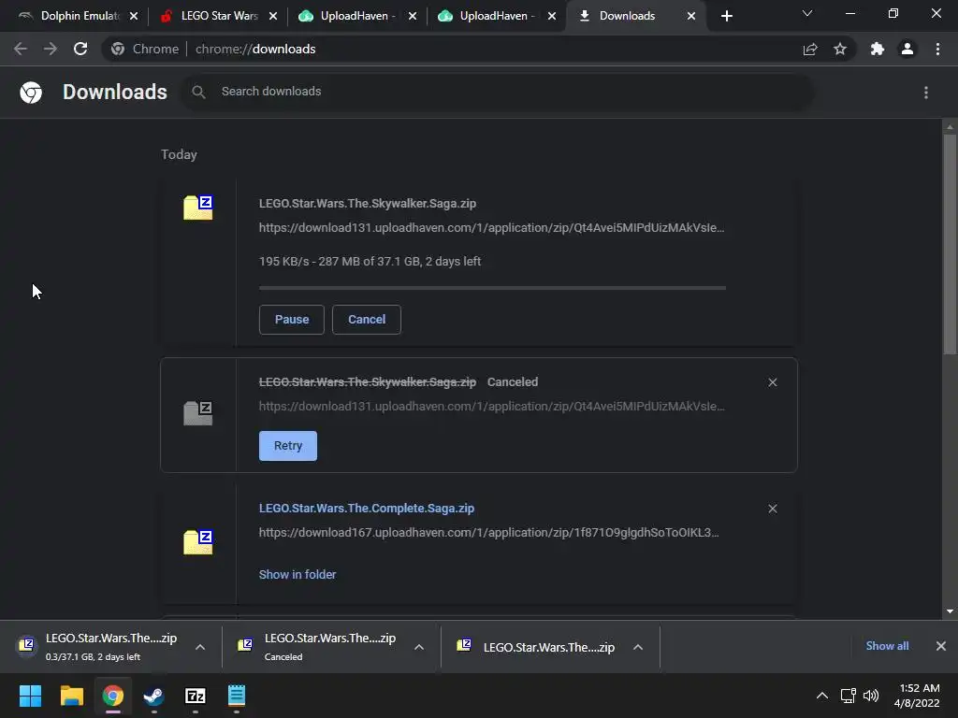Close the Downloads tab
The width and height of the screenshot is (958, 718).
coord(691,16)
